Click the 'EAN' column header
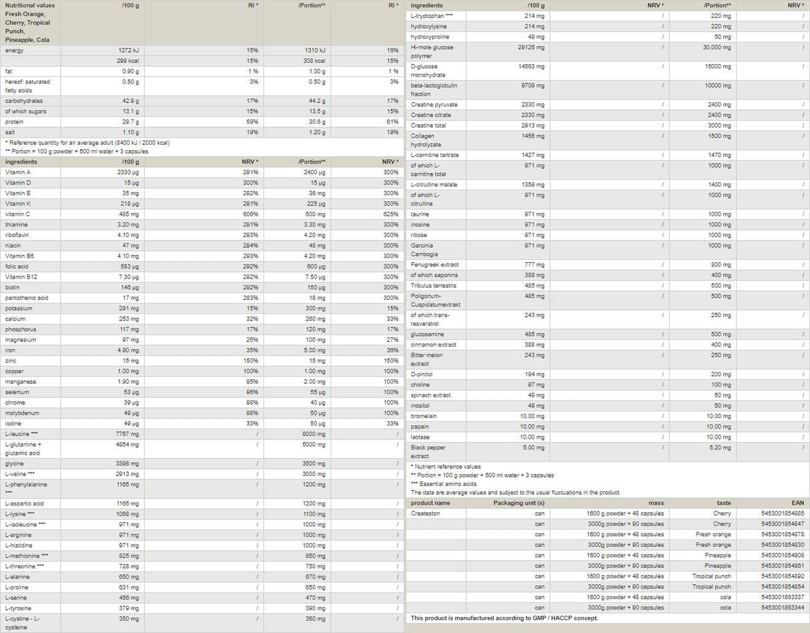The height and width of the screenshot is (633, 810). coord(798,503)
